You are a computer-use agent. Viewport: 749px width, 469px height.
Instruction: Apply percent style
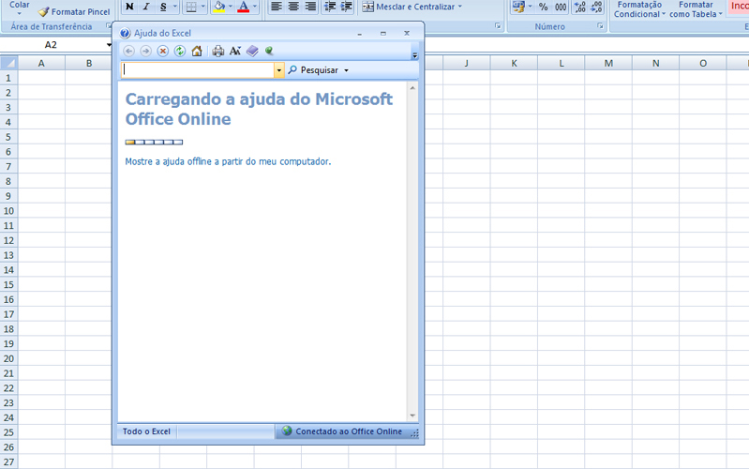coord(543,8)
